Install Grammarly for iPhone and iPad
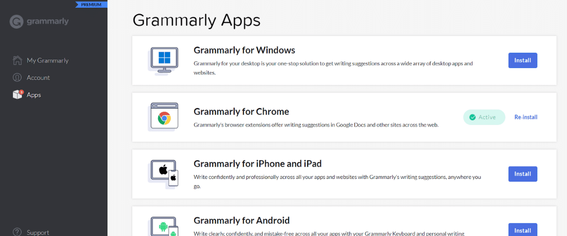The height and width of the screenshot is (236, 567). point(523,174)
